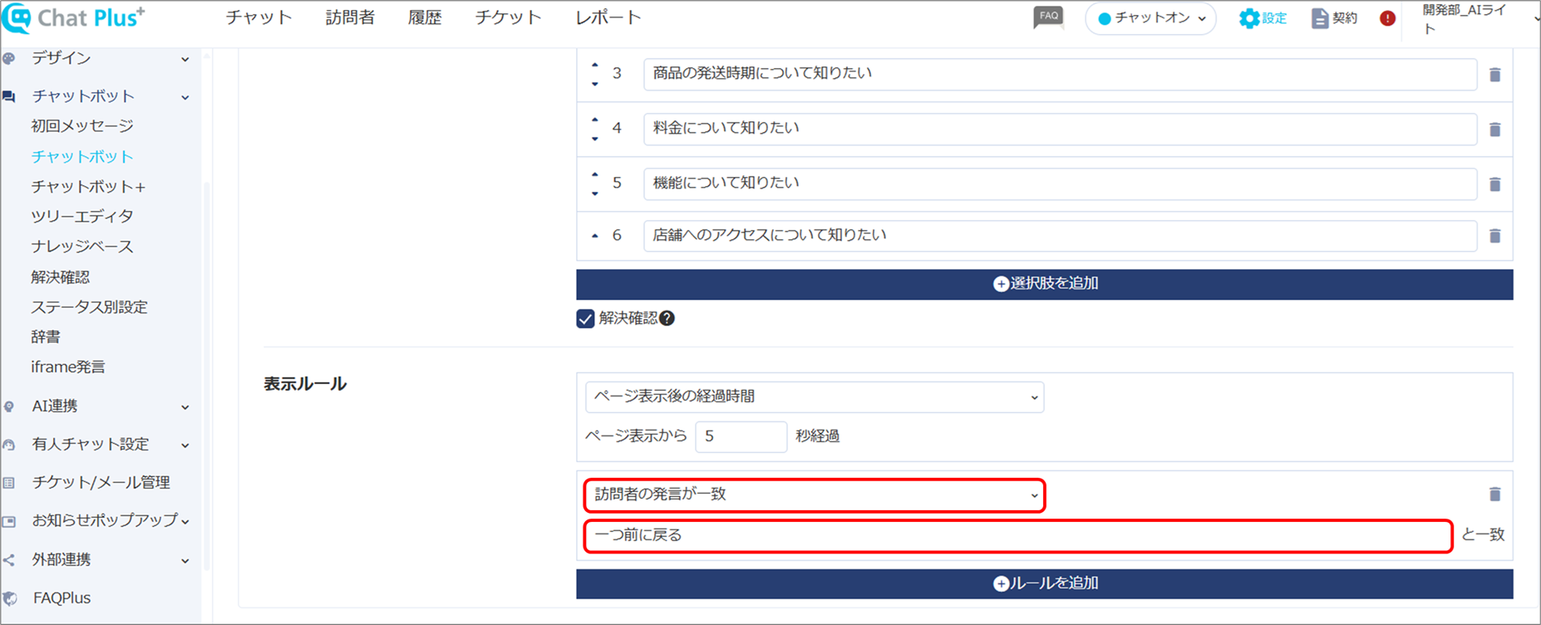The height and width of the screenshot is (625, 1541).
Task: Expand the デザイン sidebar section
Action: pos(185,59)
